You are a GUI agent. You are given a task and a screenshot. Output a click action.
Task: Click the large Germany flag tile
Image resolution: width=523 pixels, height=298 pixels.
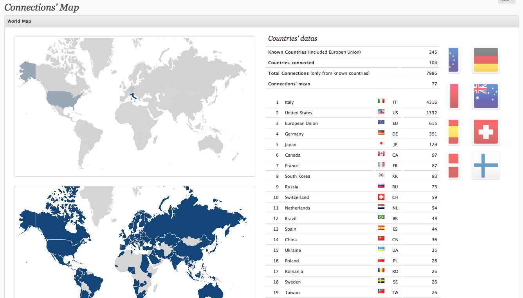486,60
